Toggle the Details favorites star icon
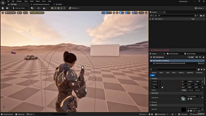Screen dimensions: 206x116 coord(201,70)
